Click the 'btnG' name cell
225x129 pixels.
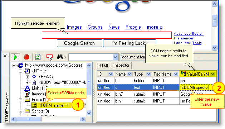point(123,94)
